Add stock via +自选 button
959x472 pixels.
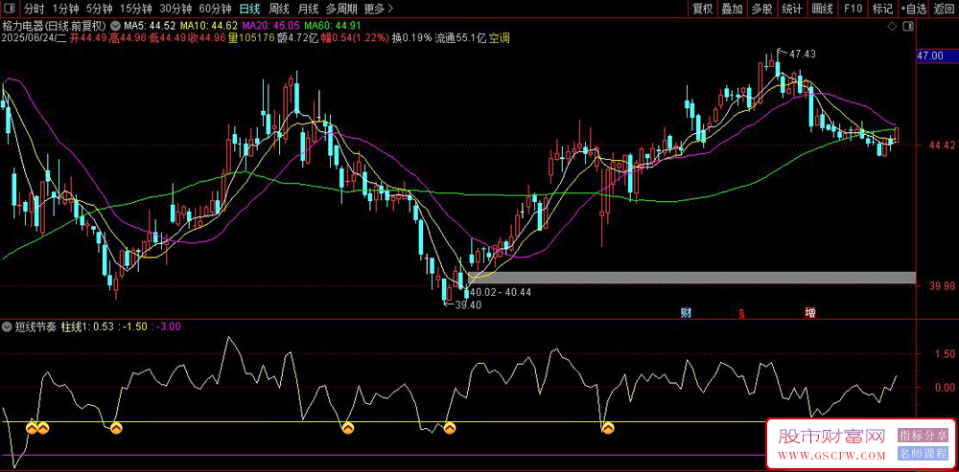913,9
